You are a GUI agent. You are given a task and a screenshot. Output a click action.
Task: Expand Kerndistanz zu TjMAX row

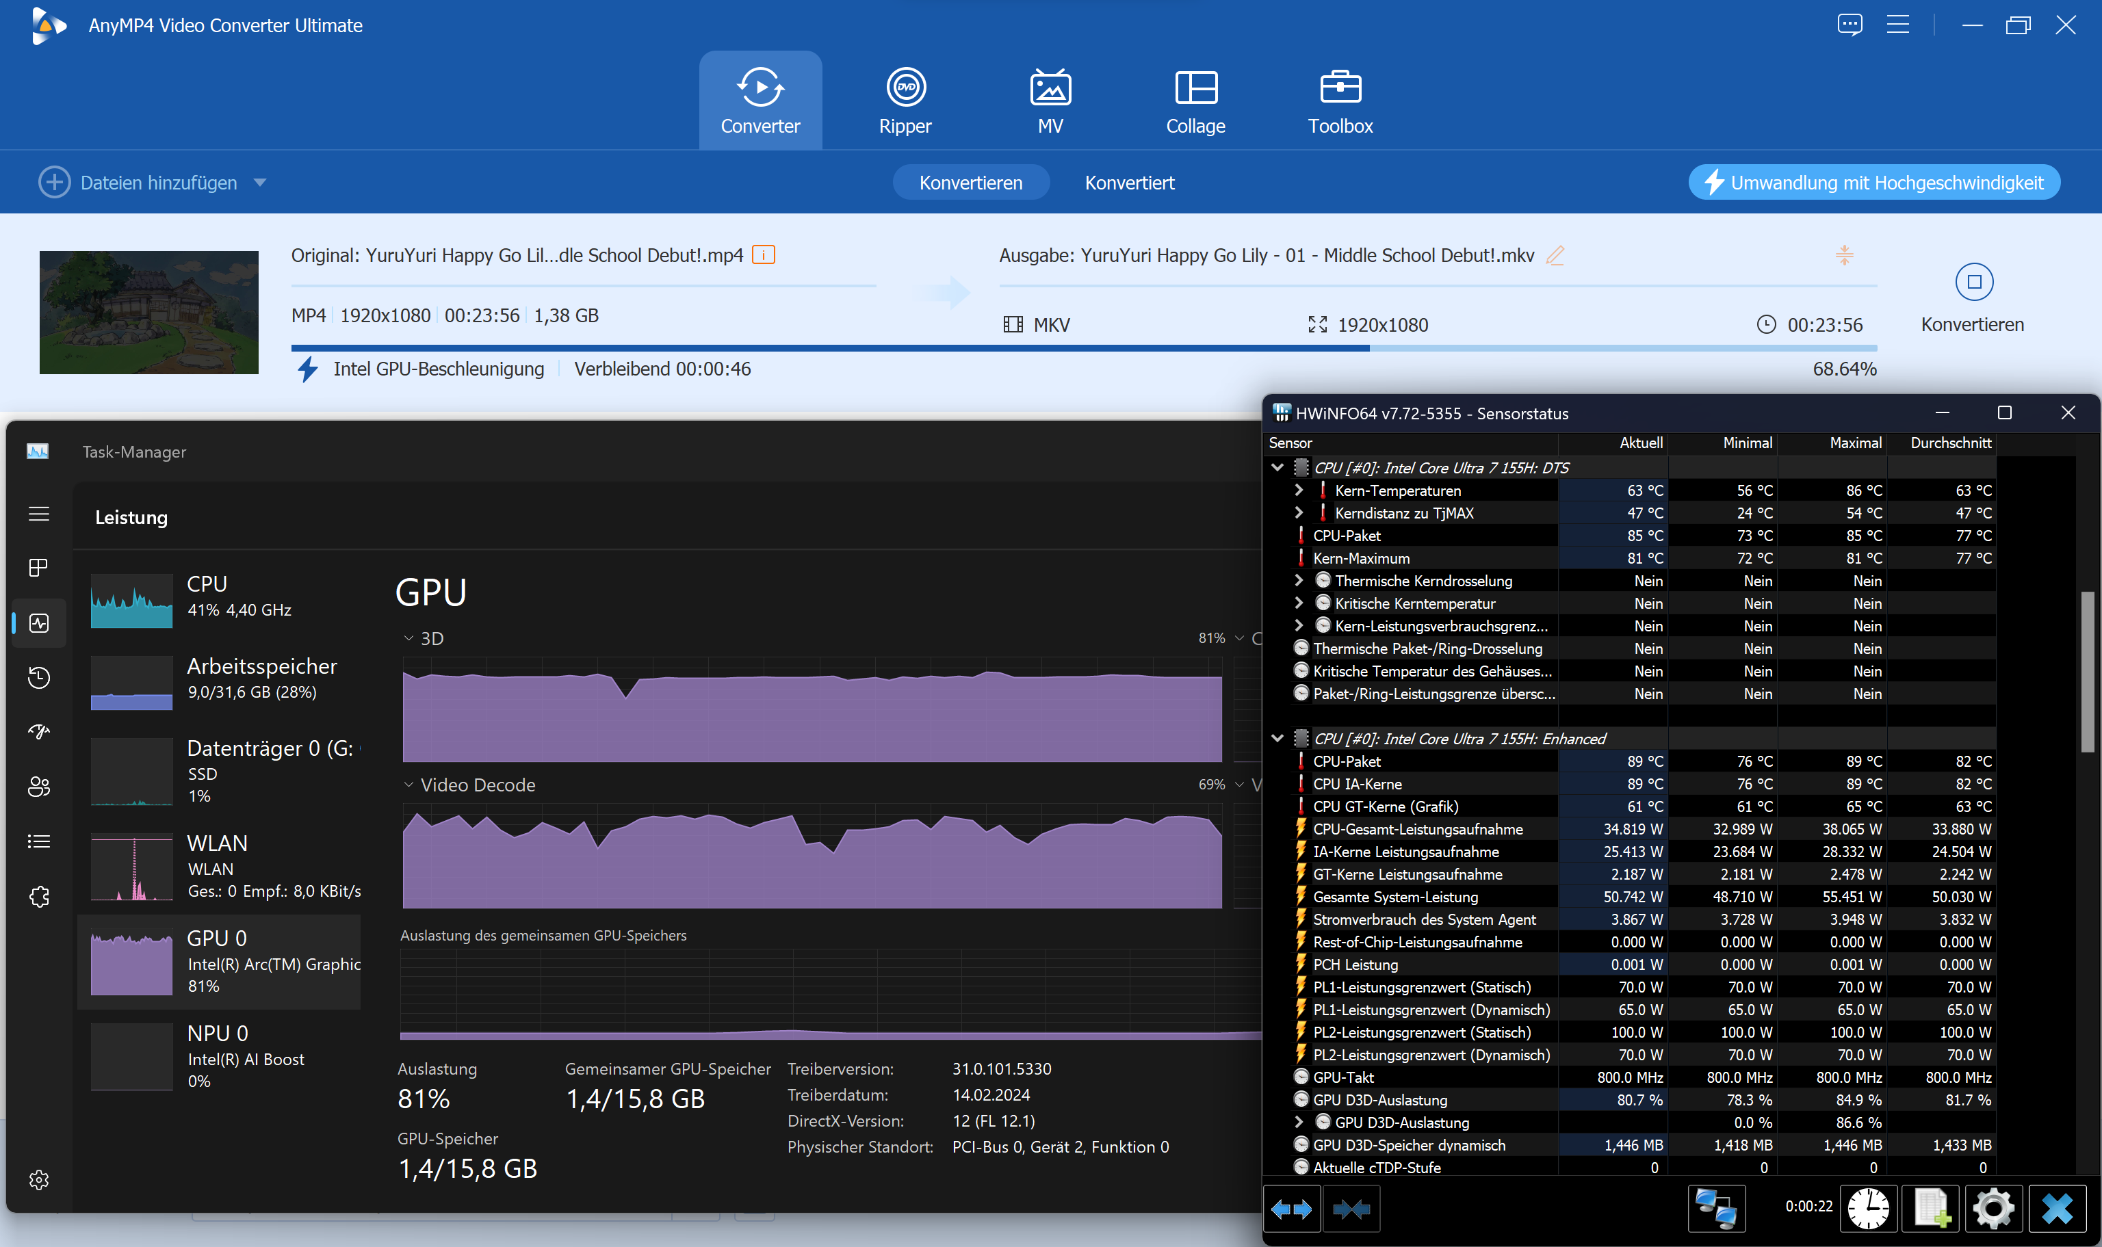pyautogui.click(x=1299, y=512)
